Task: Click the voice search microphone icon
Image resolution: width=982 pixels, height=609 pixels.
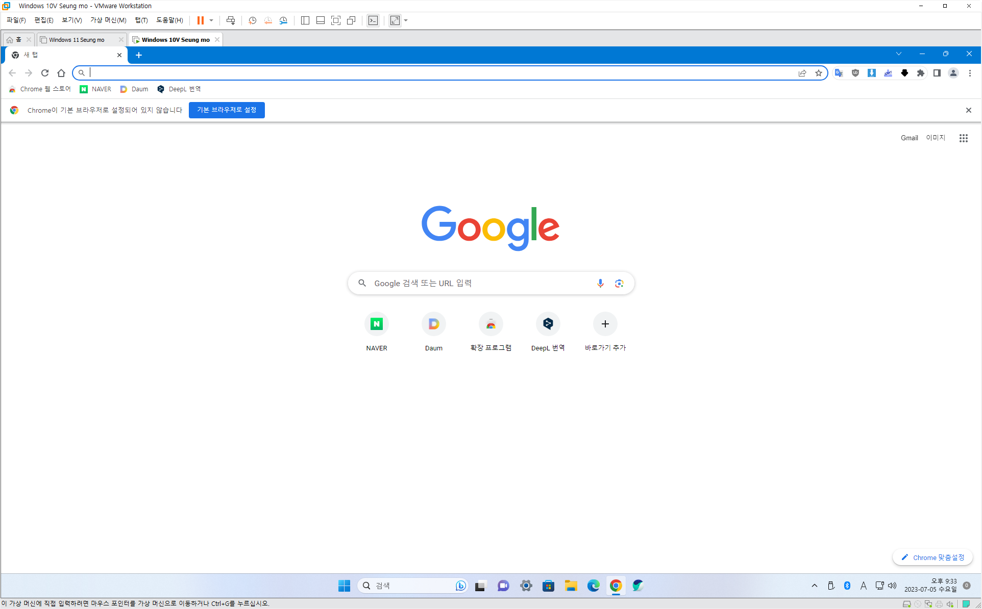Action: [600, 283]
